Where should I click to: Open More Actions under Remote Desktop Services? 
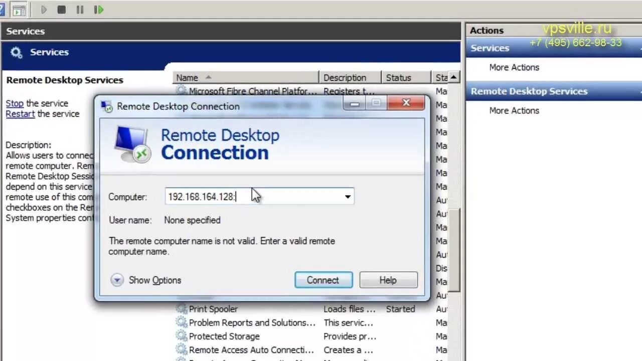pyautogui.click(x=514, y=110)
